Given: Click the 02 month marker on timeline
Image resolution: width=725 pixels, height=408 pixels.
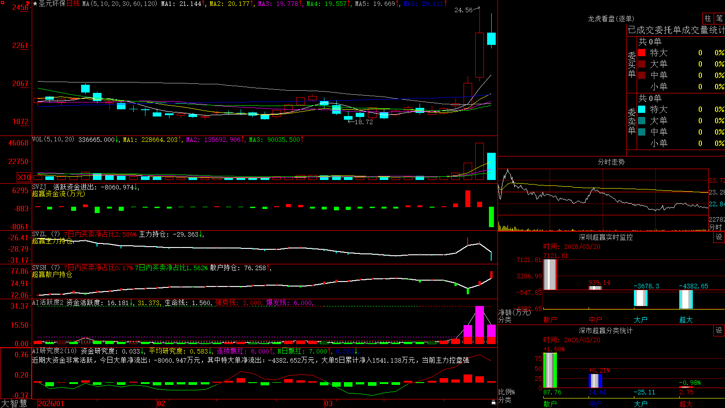Looking at the screenshot, I should (x=161, y=403).
